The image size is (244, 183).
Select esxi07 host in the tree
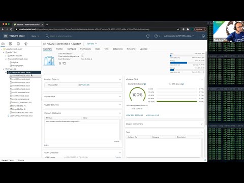tap(21, 82)
